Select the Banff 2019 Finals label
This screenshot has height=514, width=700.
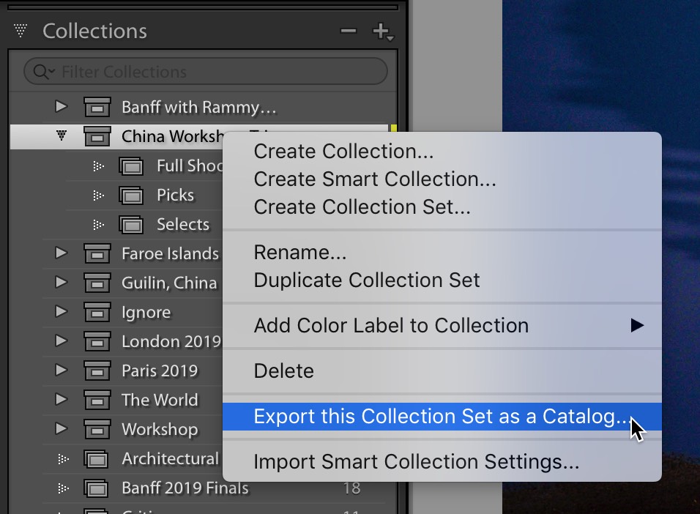click(185, 488)
